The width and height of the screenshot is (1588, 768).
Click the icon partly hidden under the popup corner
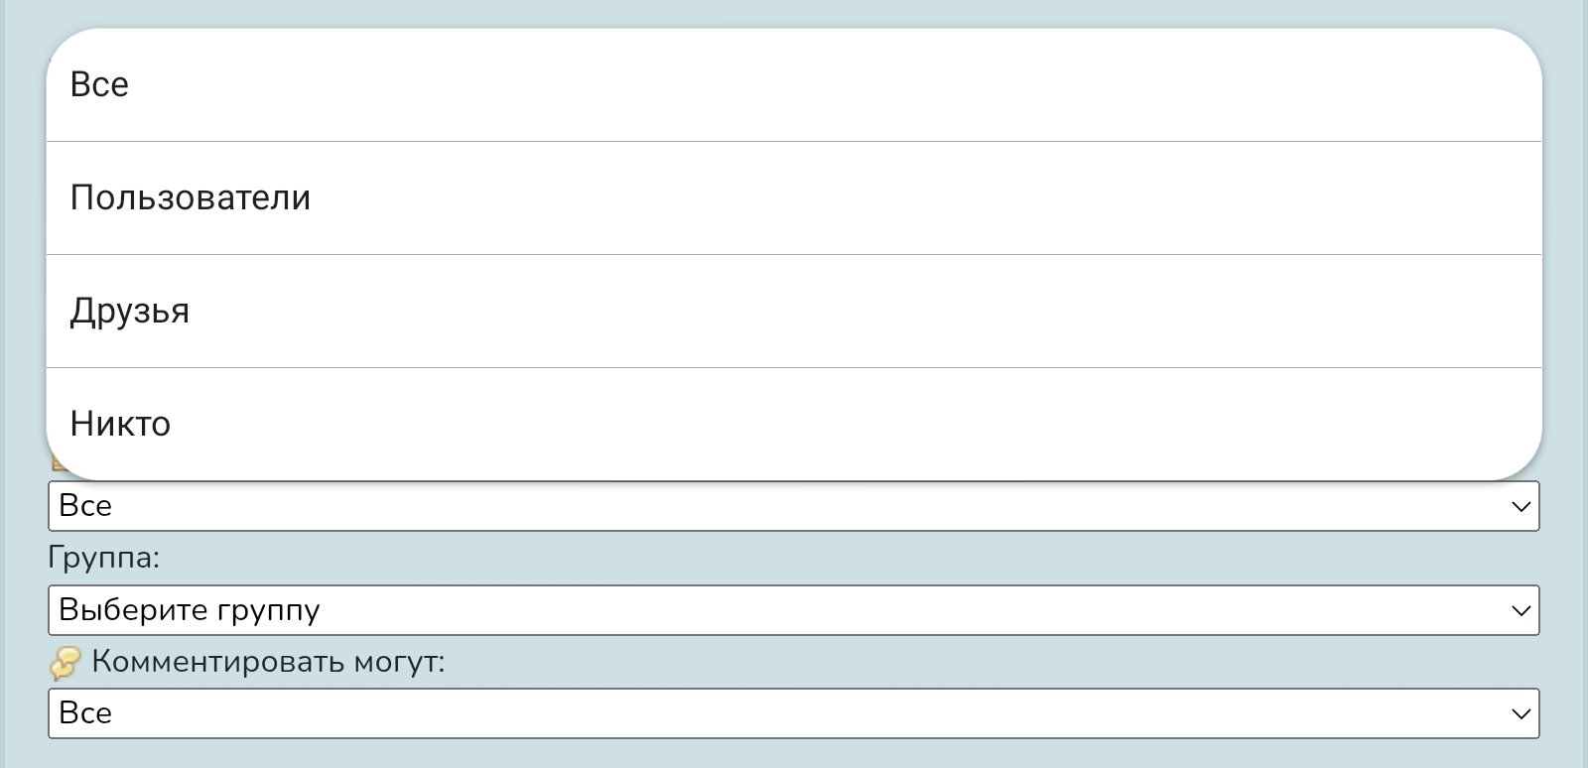click(x=56, y=464)
